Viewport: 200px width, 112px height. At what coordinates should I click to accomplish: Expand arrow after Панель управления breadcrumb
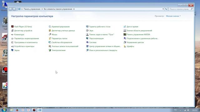point(42,9)
